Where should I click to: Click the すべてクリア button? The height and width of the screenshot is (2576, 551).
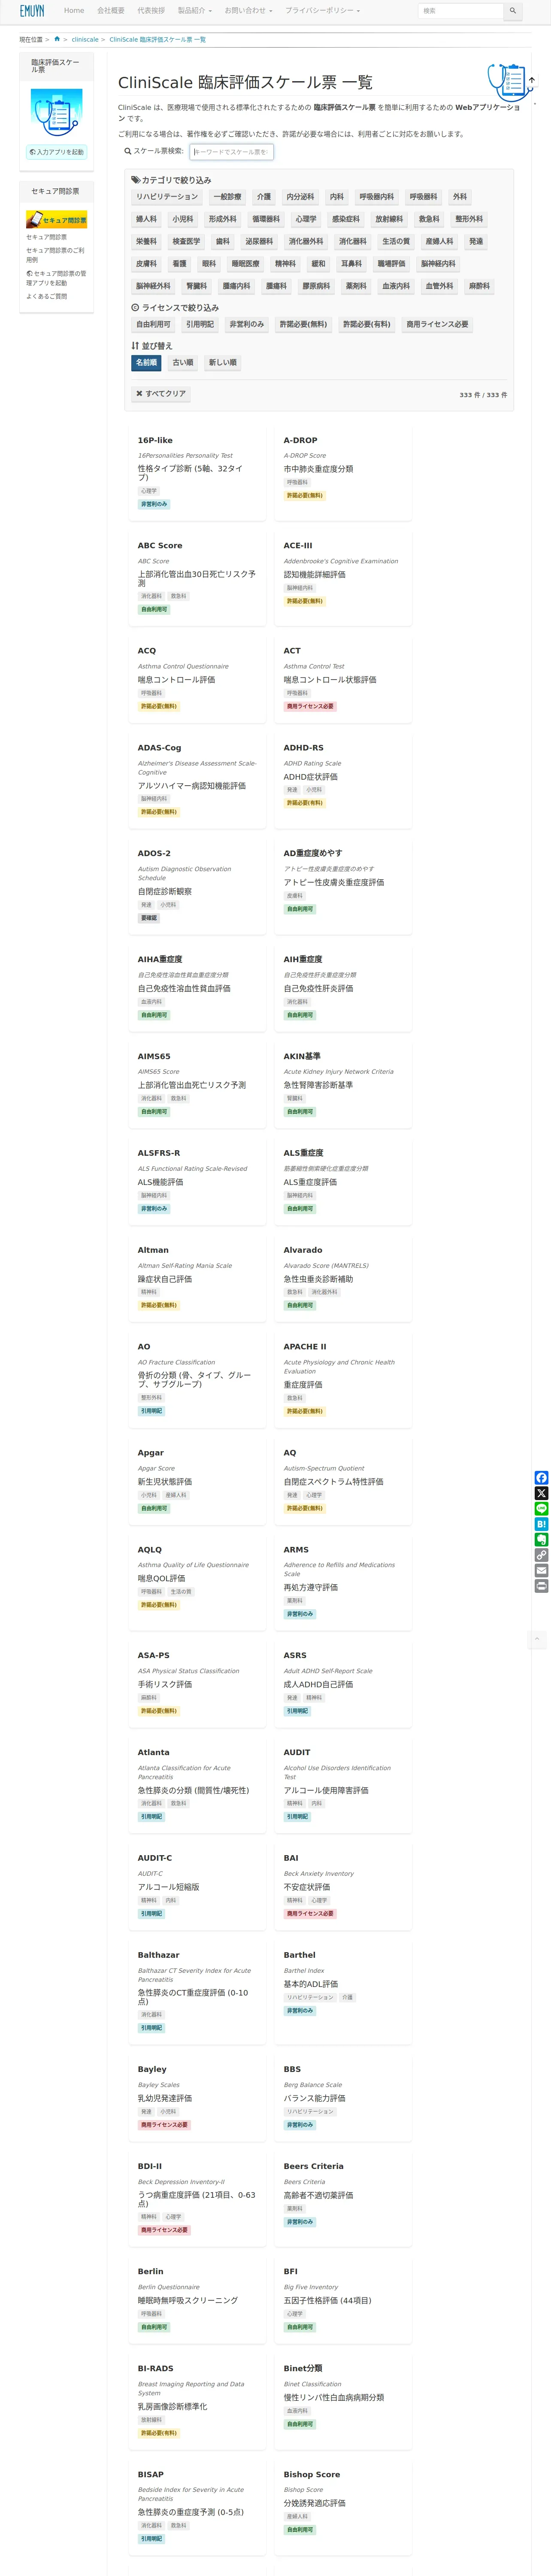[x=161, y=394]
